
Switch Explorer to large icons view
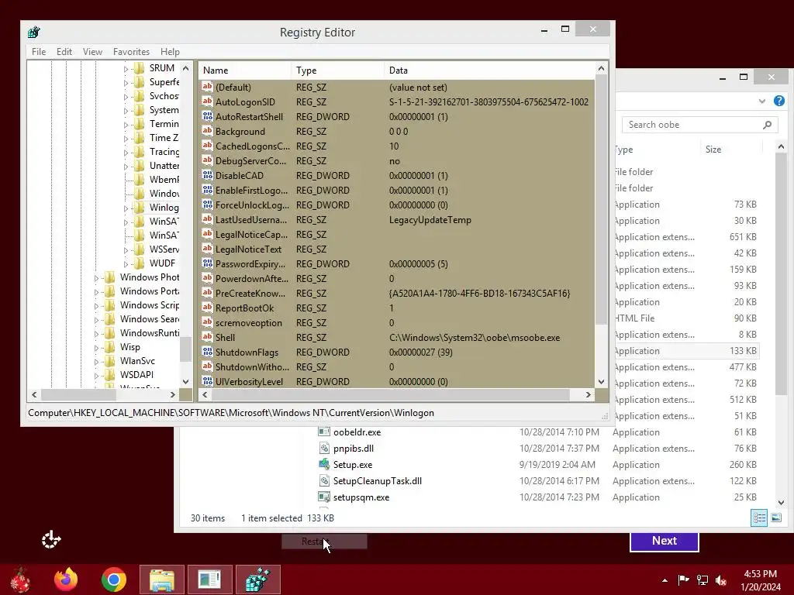[775, 518]
